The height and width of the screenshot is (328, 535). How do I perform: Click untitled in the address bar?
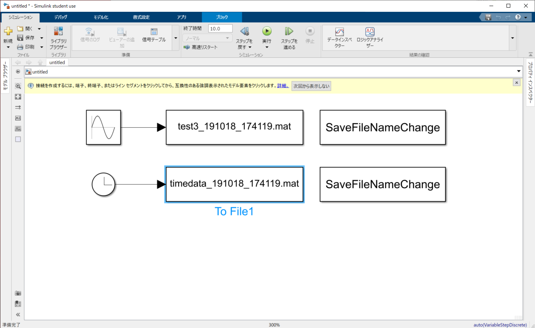point(40,72)
